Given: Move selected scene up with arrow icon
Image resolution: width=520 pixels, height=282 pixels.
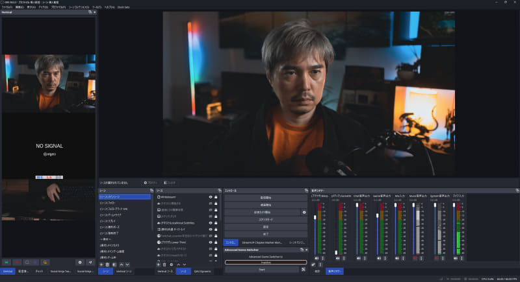Looking at the screenshot, I should [x=121, y=264].
